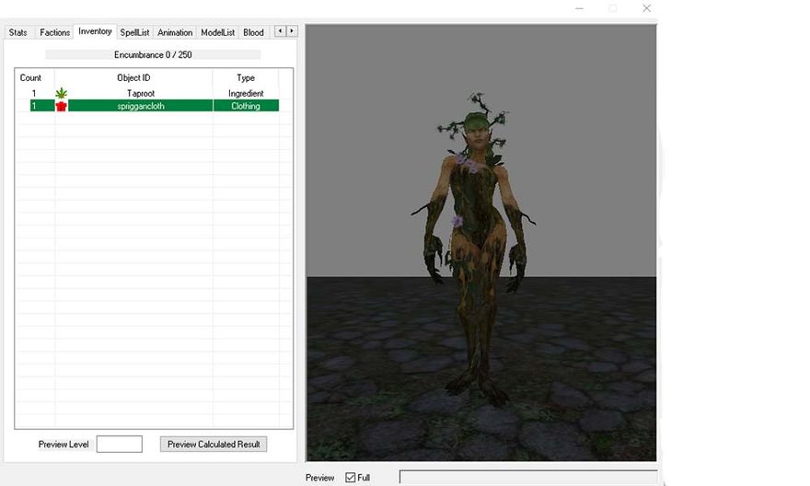The height and width of the screenshot is (486, 810).
Task: Select the Taproot ingredient leaf icon
Action: (62, 94)
